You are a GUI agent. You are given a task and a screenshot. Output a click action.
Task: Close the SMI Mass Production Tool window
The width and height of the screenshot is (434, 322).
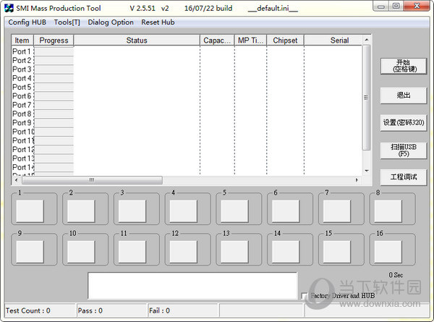tap(417, 6)
